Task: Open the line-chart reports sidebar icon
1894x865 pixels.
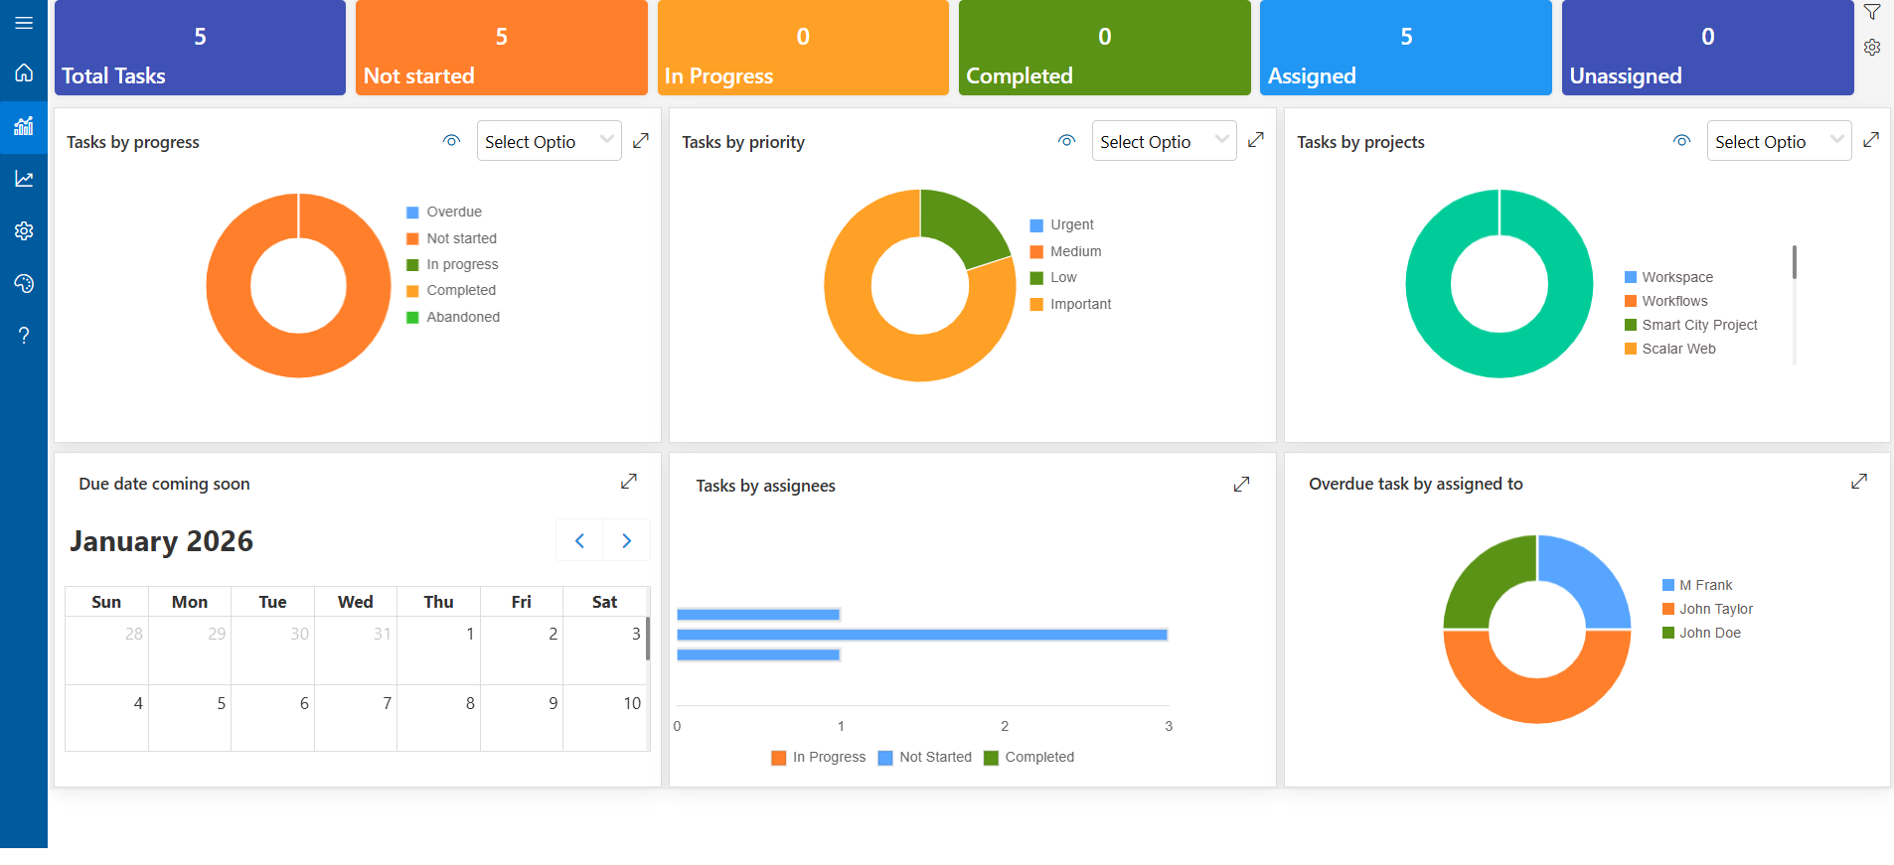Action: tap(24, 179)
